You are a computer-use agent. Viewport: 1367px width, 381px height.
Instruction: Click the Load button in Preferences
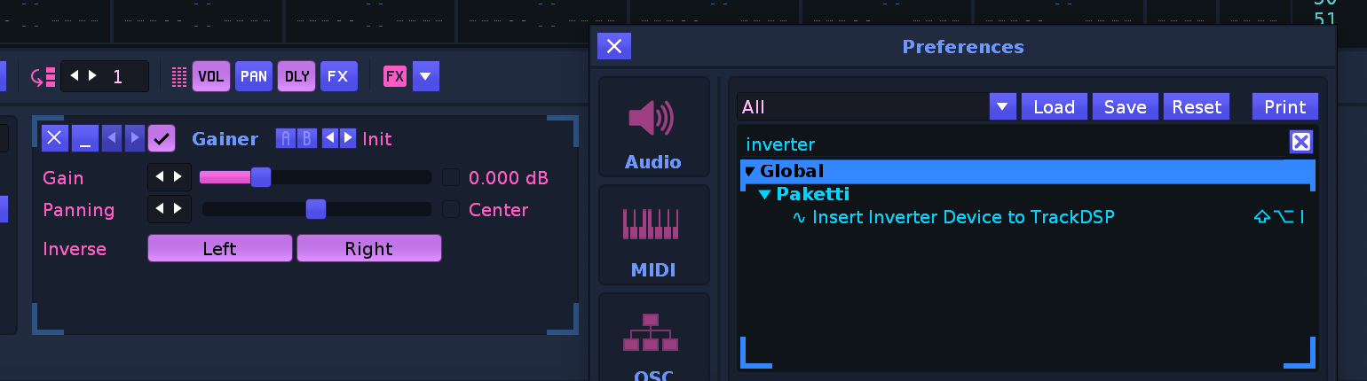pyautogui.click(x=1055, y=107)
